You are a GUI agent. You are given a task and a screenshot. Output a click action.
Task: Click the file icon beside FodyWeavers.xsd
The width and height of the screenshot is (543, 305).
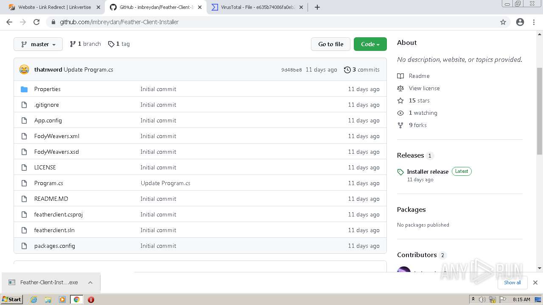click(x=24, y=152)
